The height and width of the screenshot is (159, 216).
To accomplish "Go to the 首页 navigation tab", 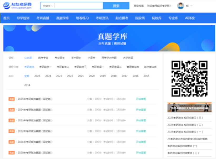I will point(7,18).
